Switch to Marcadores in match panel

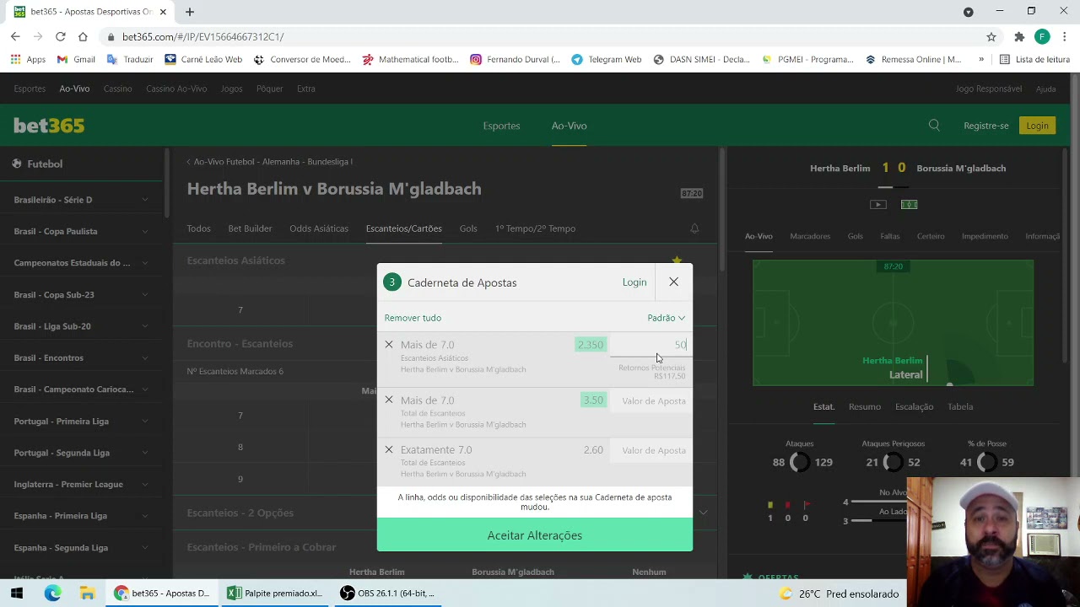tap(810, 236)
